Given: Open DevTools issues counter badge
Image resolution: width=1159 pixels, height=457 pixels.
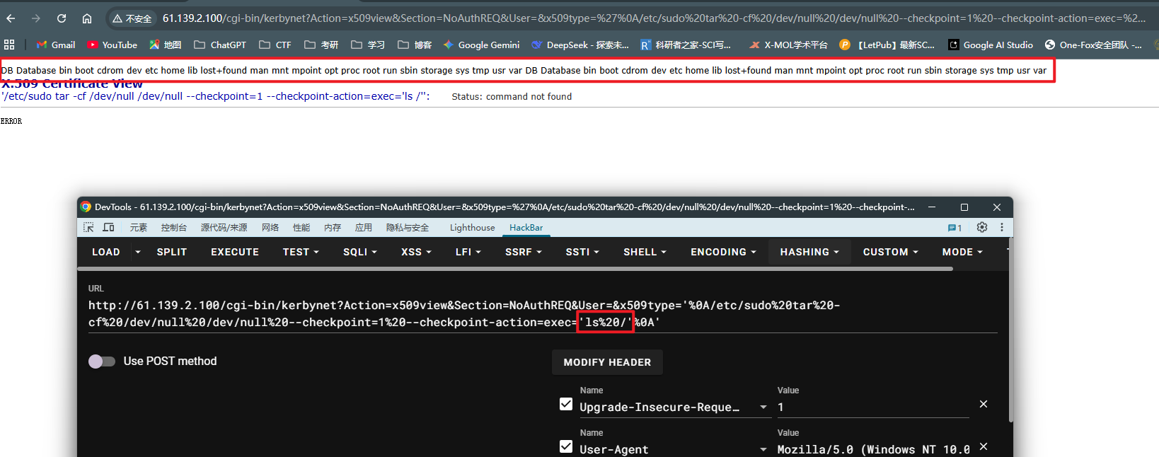Looking at the screenshot, I should coord(955,228).
